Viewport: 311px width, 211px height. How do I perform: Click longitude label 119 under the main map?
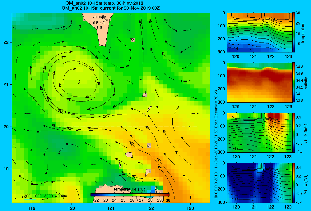(x=32, y=208)
